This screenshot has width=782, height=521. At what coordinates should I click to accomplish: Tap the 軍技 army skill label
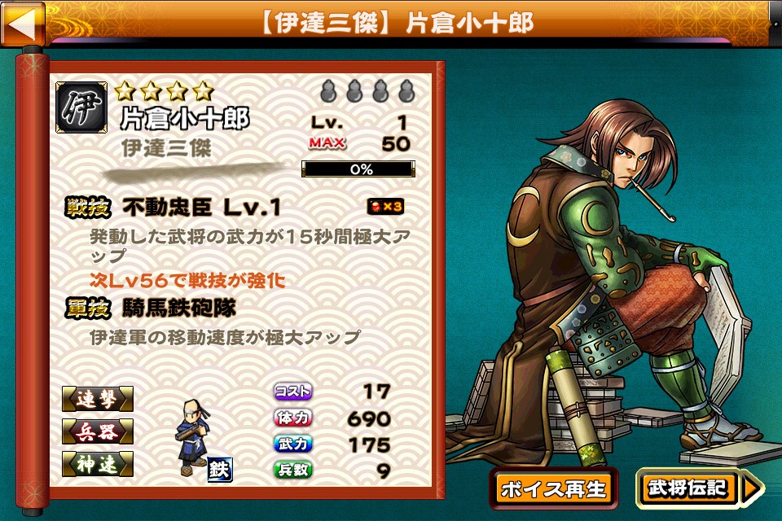tap(88, 308)
